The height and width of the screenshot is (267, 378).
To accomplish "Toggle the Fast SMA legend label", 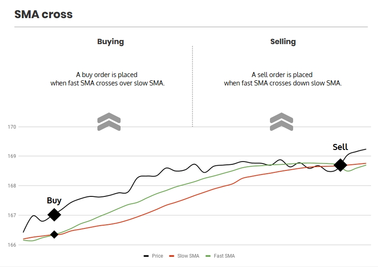I will 224,256.
